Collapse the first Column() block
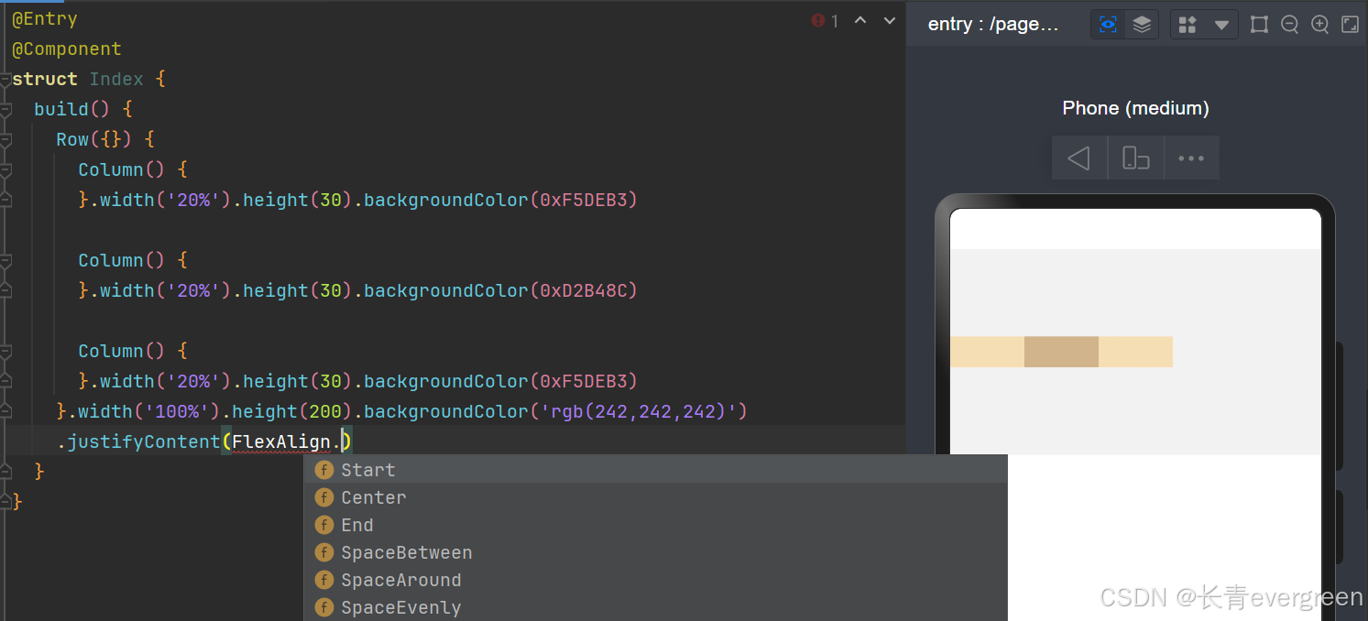The width and height of the screenshot is (1368, 621). (5, 169)
